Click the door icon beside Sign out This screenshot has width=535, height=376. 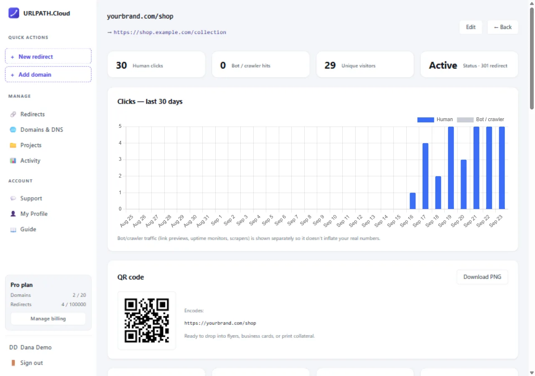(13, 363)
